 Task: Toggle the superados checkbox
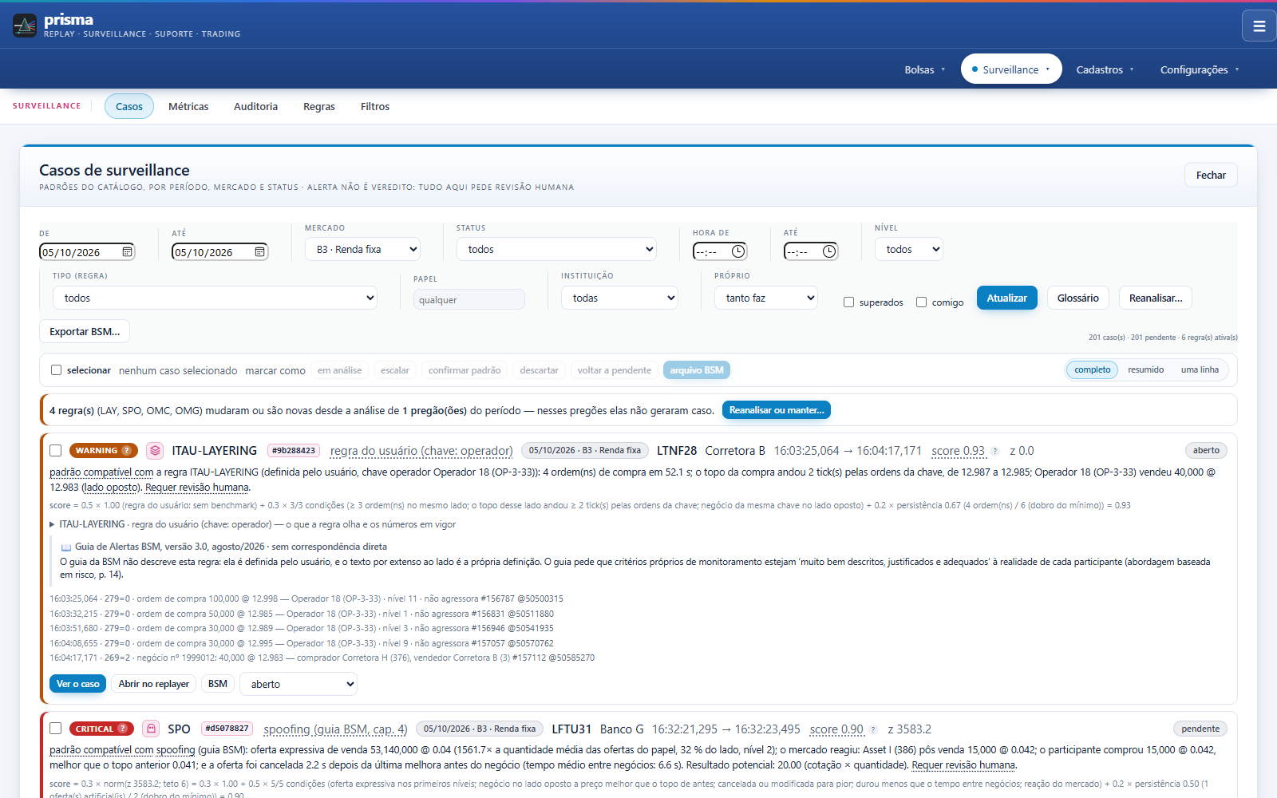[849, 302]
